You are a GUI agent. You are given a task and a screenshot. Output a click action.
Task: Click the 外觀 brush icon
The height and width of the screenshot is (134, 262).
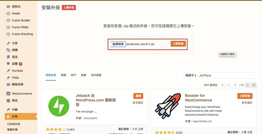8,110
